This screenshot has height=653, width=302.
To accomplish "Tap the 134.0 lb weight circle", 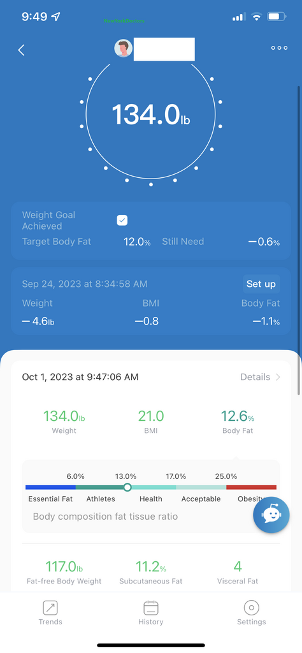I will pyautogui.click(x=150, y=114).
